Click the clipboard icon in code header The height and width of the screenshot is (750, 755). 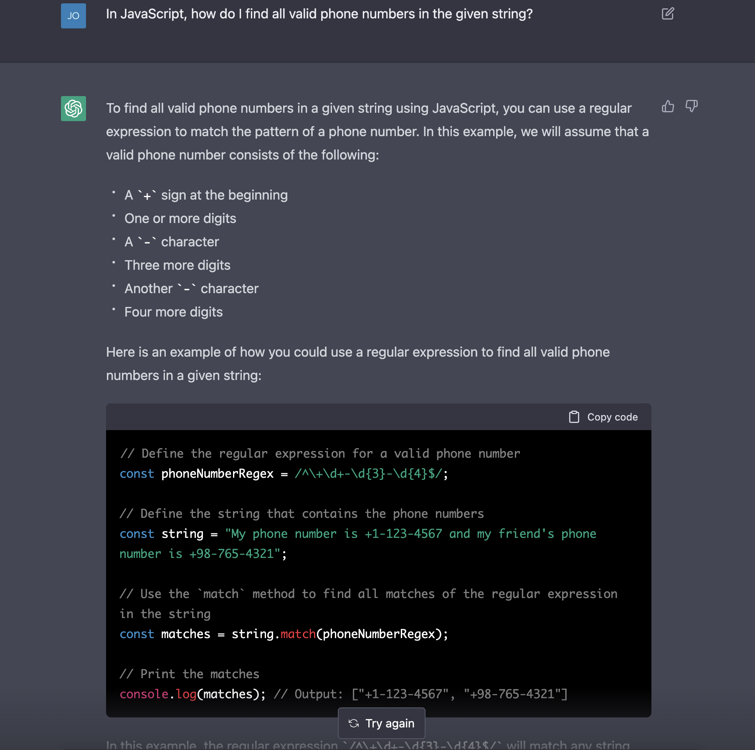coord(574,417)
